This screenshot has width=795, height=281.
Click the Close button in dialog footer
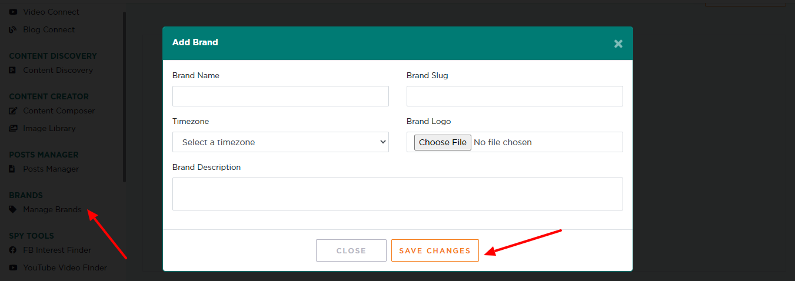pyautogui.click(x=351, y=250)
